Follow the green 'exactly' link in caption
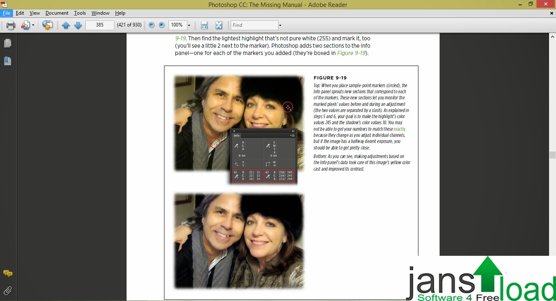This screenshot has width=556, height=301. pos(399,129)
